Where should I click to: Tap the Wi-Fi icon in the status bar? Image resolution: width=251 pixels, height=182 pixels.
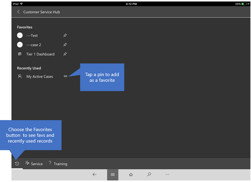pyautogui.click(x=21, y=4)
